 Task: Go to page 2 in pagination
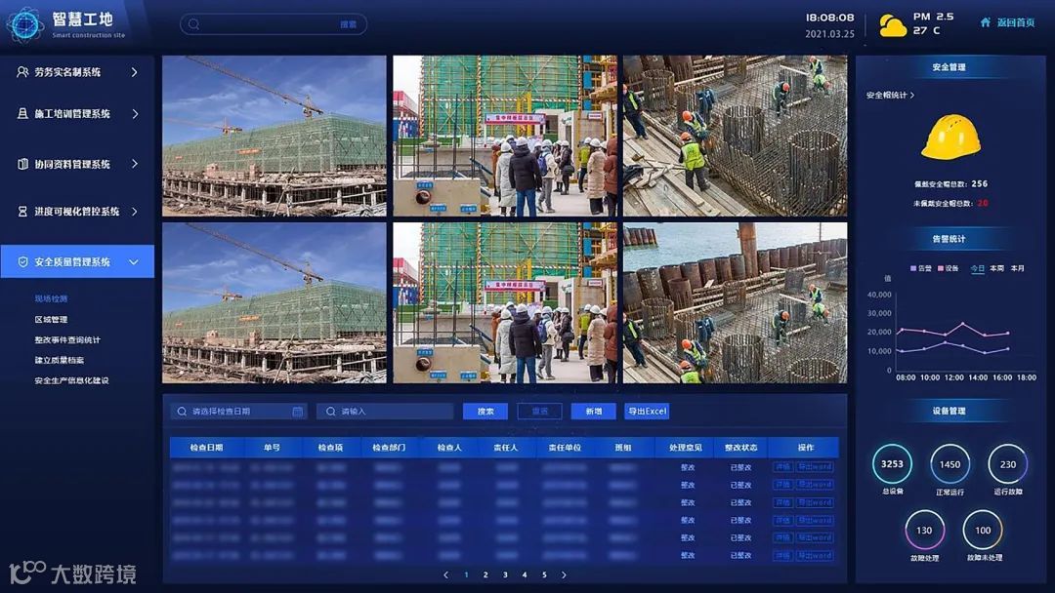(485, 574)
